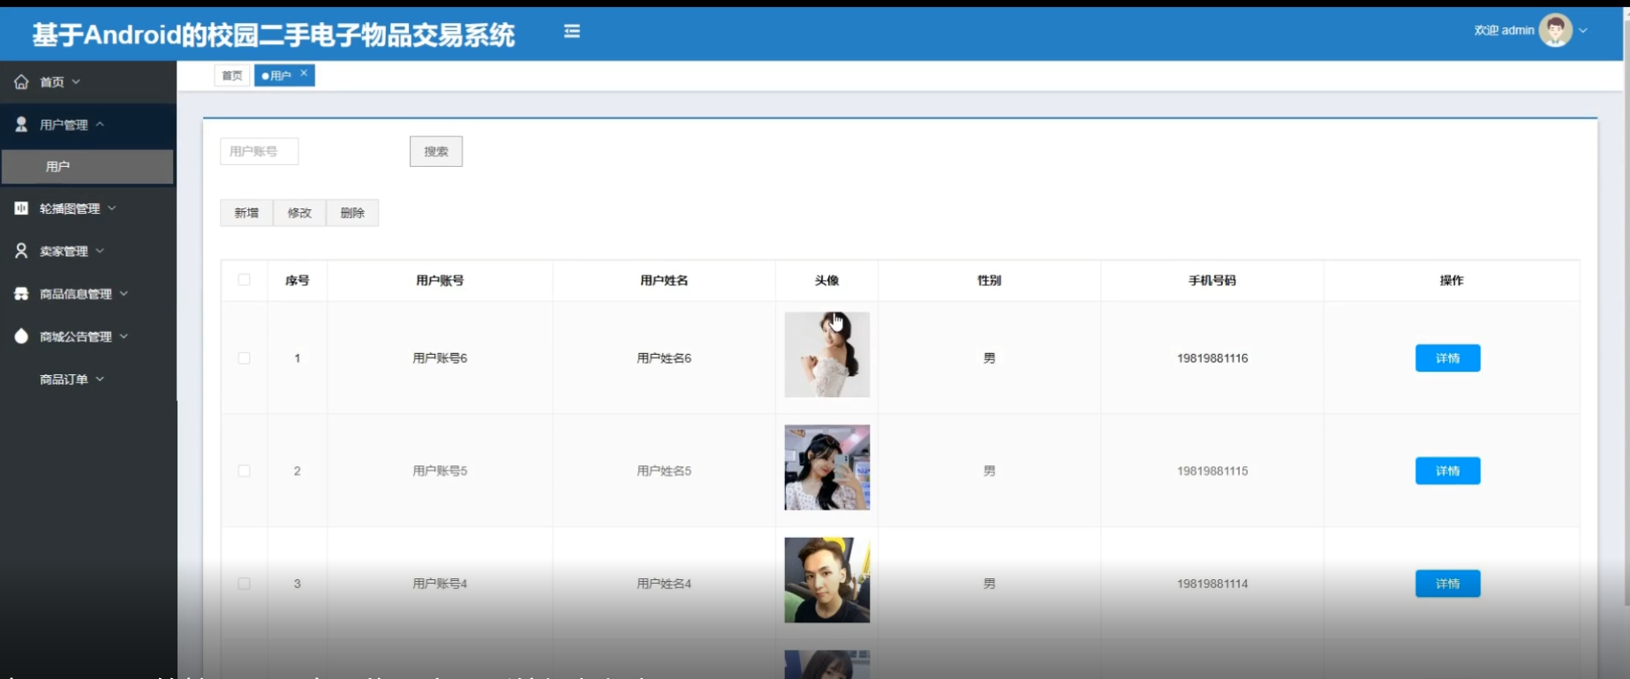Viewport: 1630px width, 679px height.
Task: Expand 商品信息管理 menu chevron
Action: tap(124, 294)
